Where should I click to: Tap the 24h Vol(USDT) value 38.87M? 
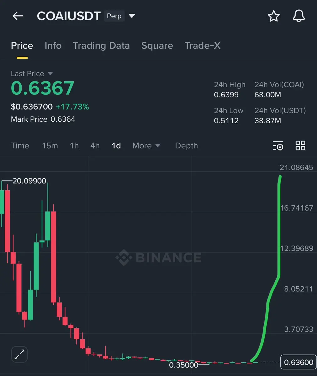(267, 121)
